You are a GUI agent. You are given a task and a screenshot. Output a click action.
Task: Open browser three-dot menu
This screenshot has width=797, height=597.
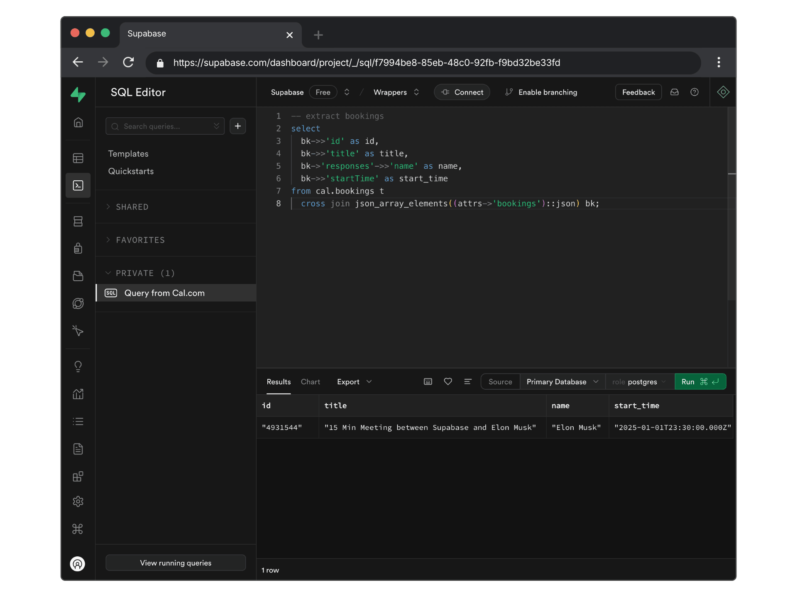(x=719, y=62)
